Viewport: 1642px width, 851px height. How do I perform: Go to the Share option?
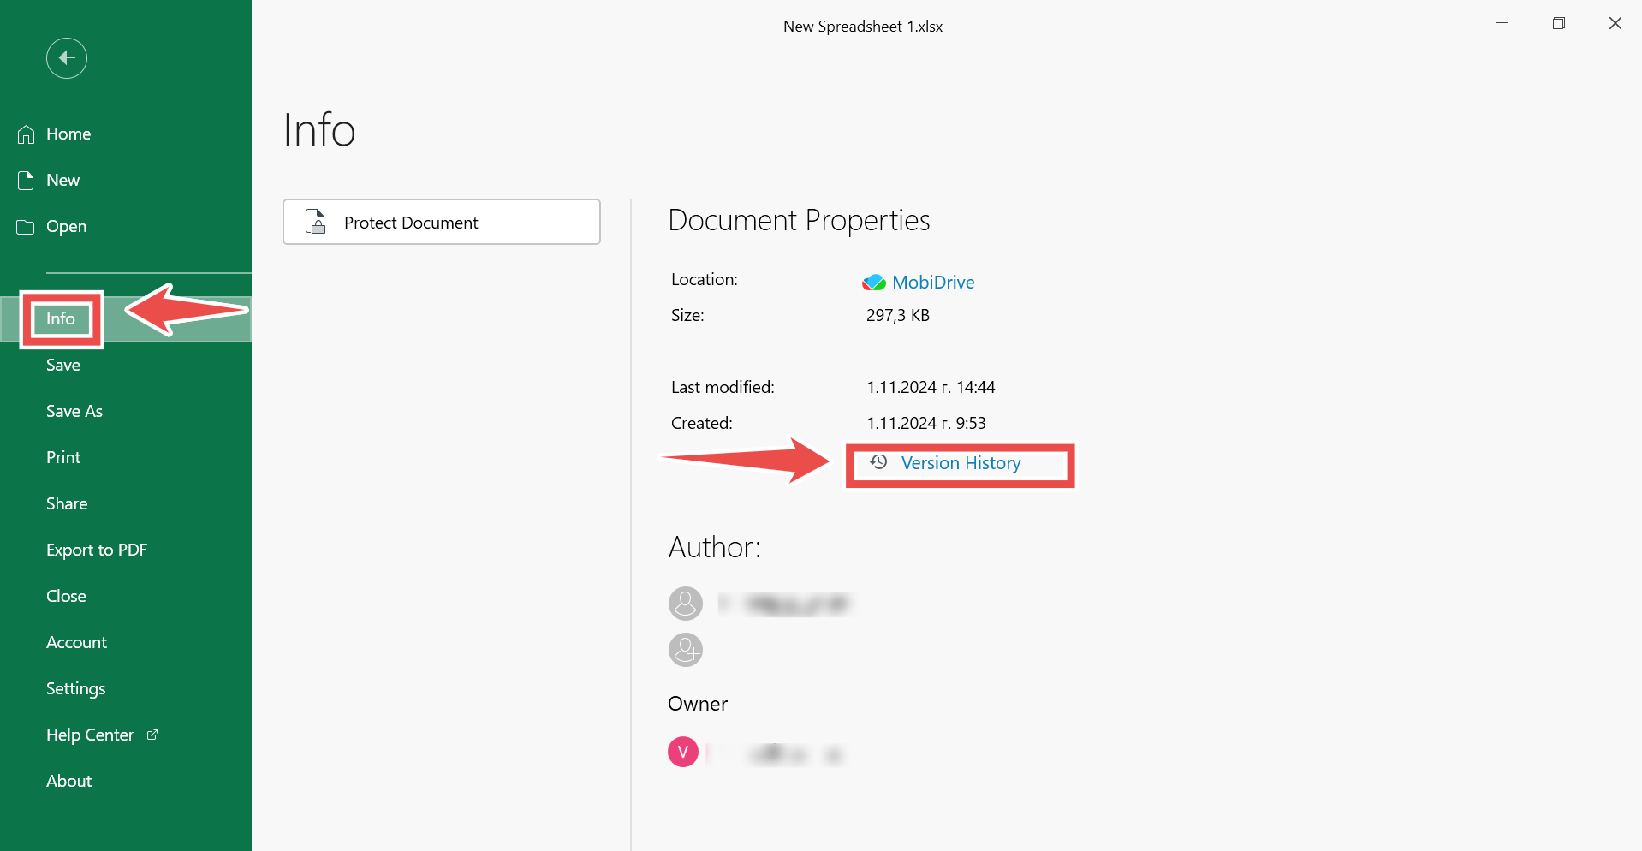click(67, 503)
